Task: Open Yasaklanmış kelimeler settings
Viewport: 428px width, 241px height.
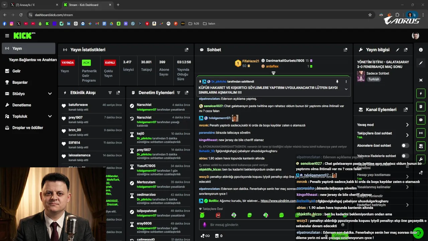Action: 383,187
